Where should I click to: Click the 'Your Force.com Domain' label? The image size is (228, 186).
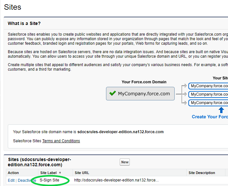[144, 82]
